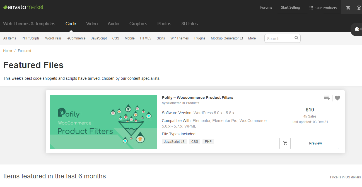Open Start Selling link
This screenshot has height=187, width=362.
[290, 8]
